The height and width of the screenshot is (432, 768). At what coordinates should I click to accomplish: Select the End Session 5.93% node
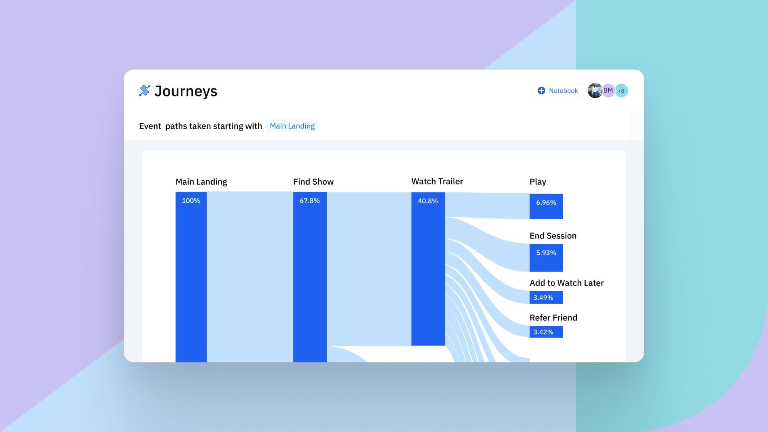point(546,258)
